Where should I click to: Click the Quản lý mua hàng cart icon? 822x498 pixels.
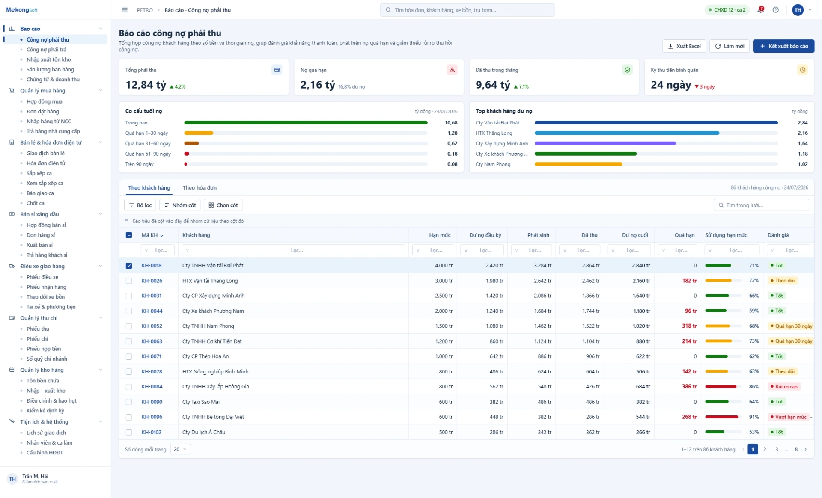tap(12, 91)
